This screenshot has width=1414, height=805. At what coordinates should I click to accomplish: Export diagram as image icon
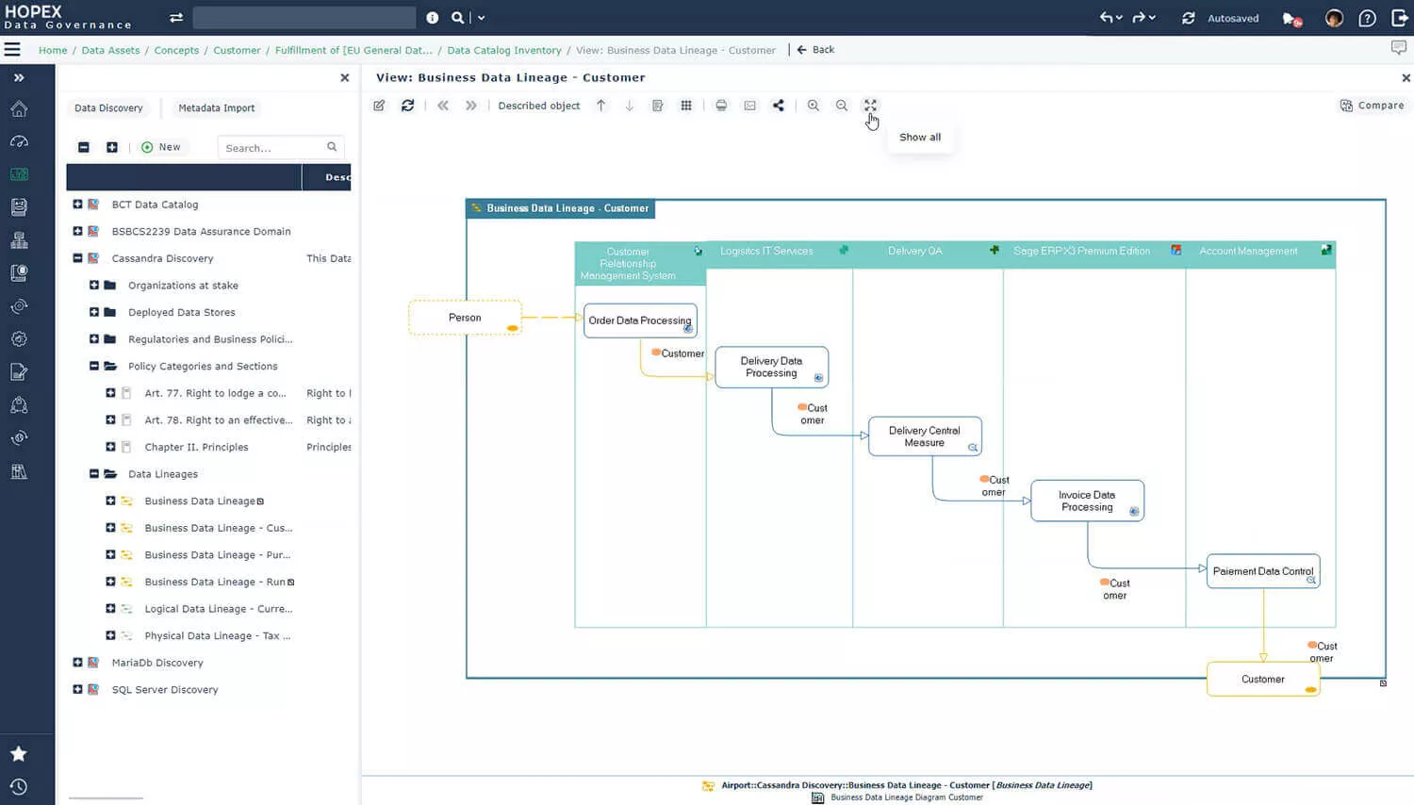coord(749,106)
